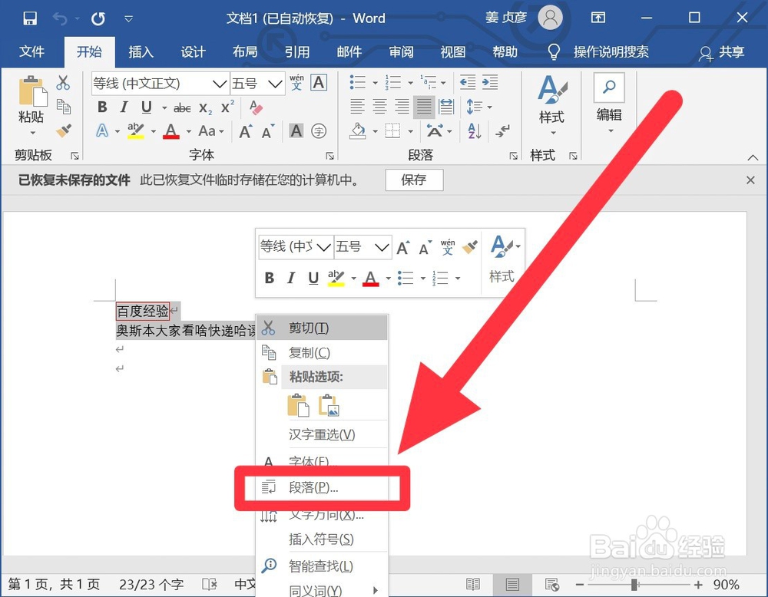Click the Copy 复制 icon in context menu
The width and height of the screenshot is (768, 597).
tap(270, 352)
